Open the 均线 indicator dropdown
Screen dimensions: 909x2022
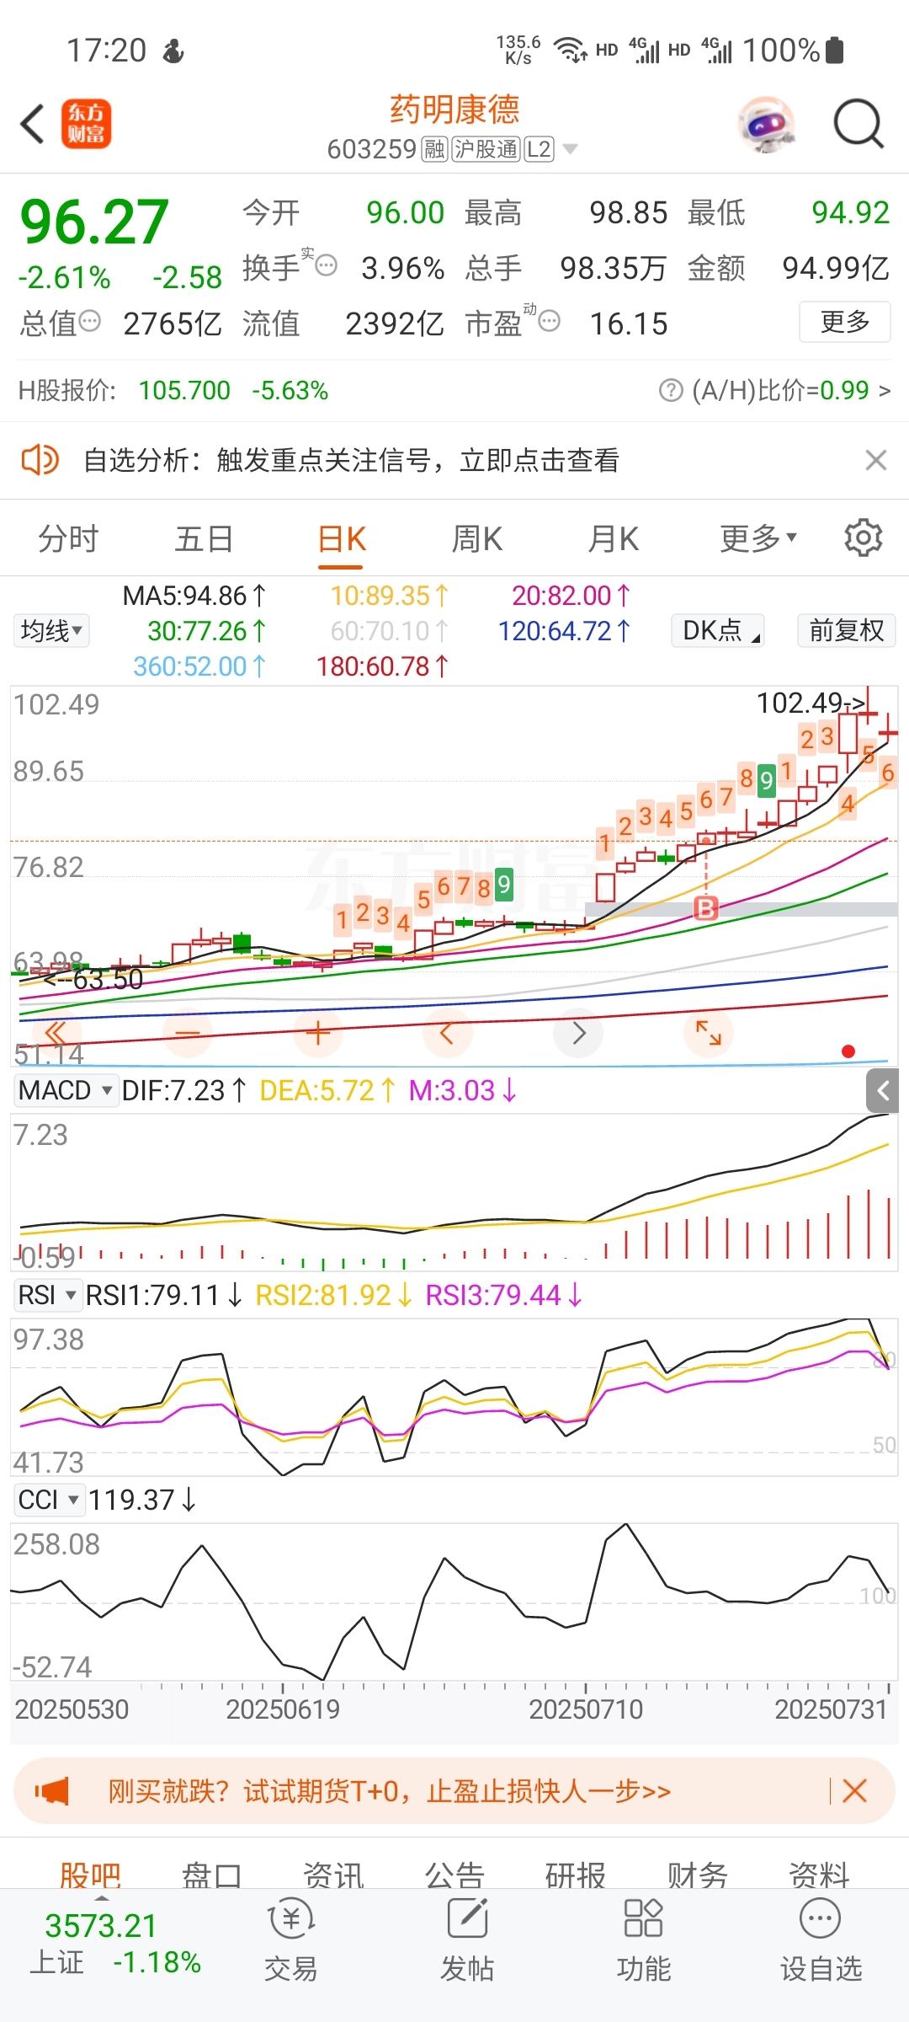click(x=52, y=630)
